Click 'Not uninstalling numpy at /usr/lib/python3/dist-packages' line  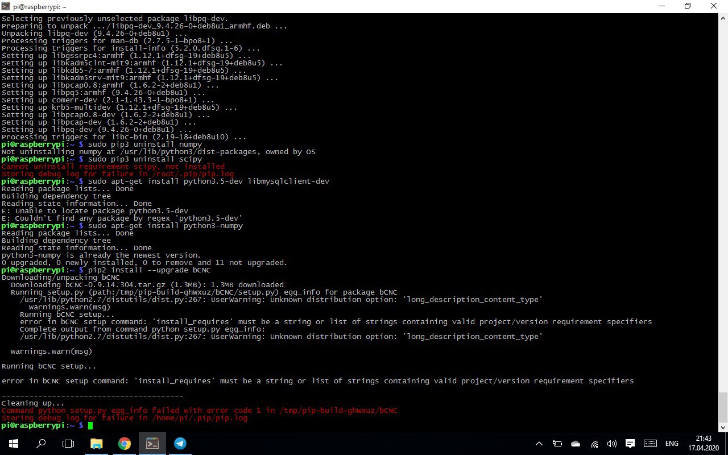(158, 152)
